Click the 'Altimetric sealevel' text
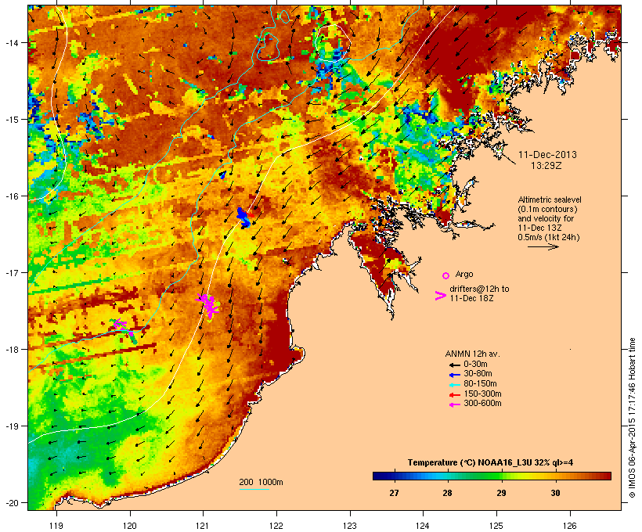Screen dimensions: 642x532 point(550,199)
